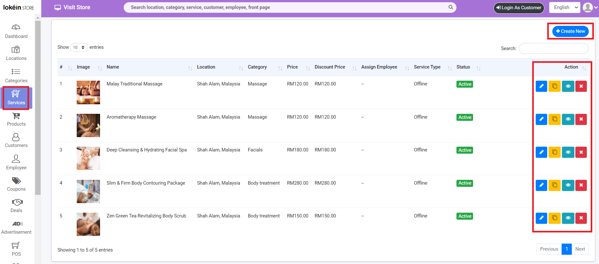Viewport: 599px width, 264px height.
Task: Open Customers in the sidebar
Action: point(16,141)
